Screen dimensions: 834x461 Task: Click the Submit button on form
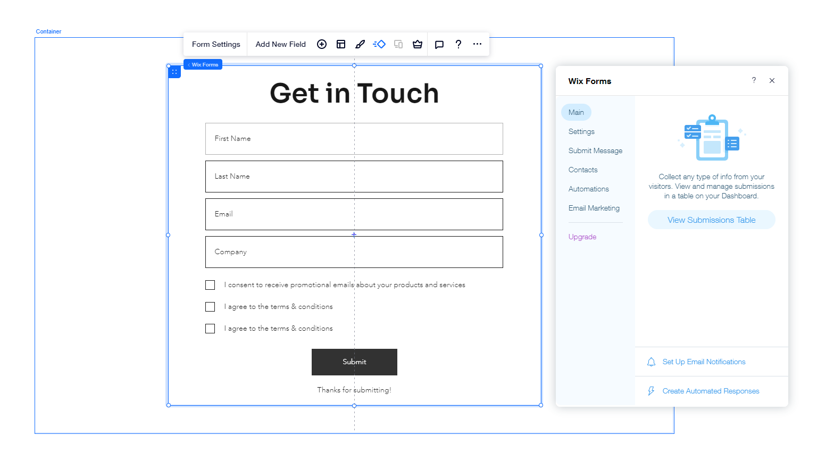click(354, 362)
